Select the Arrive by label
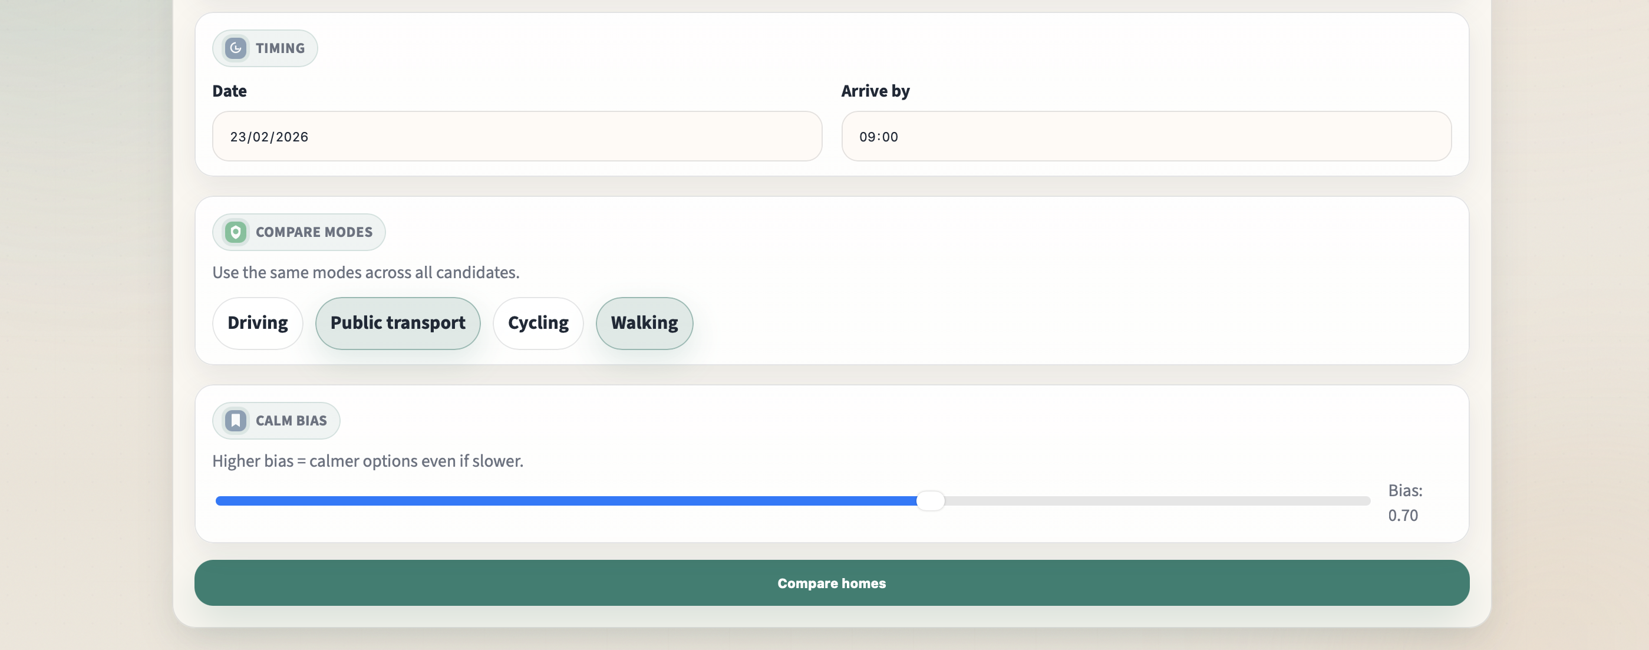The image size is (1649, 650). click(875, 91)
